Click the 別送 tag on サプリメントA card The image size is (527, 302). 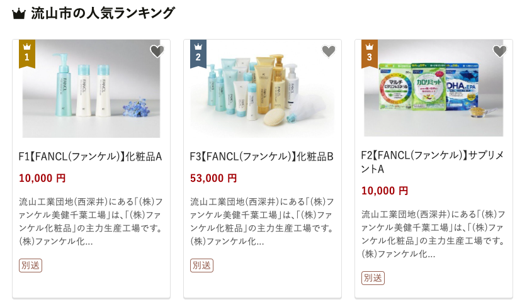tap(373, 277)
